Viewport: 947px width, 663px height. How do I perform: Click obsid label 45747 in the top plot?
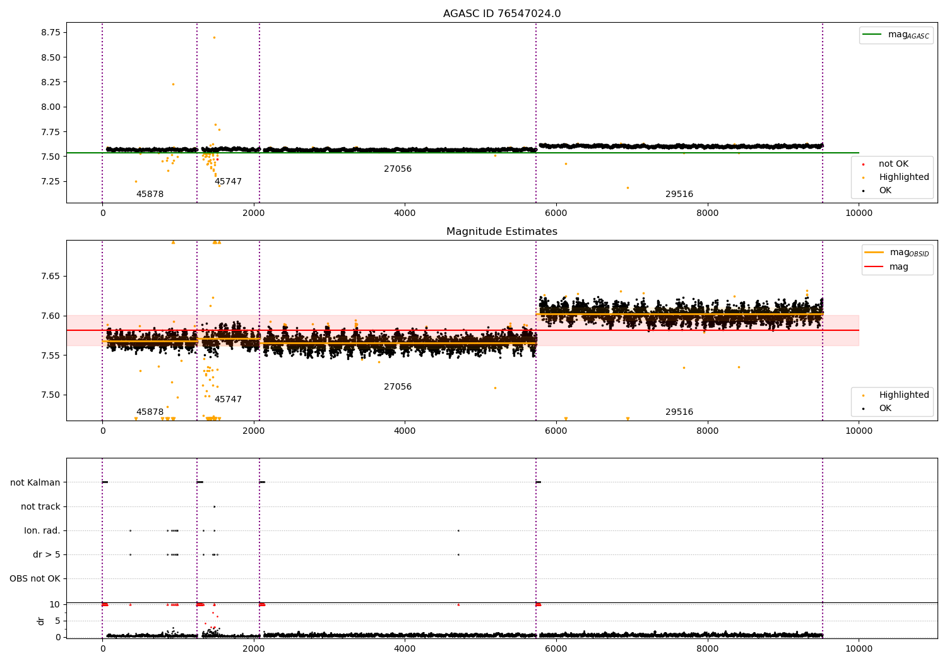pyautogui.click(x=228, y=182)
